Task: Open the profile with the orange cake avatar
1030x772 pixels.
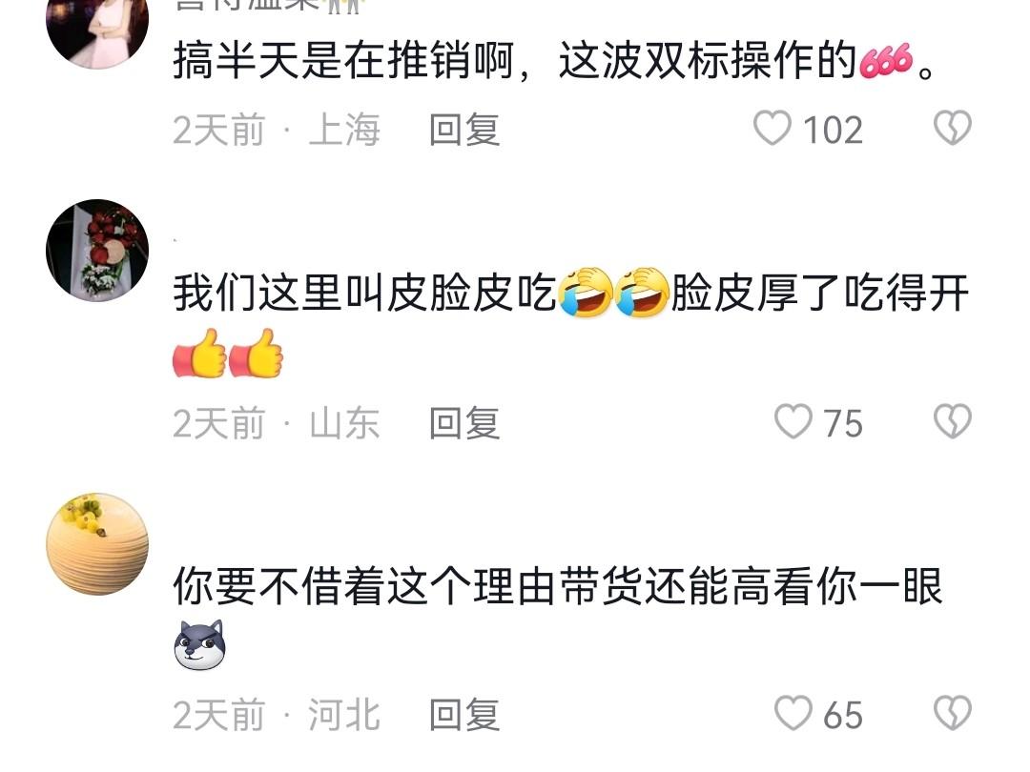Action: [97, 544]
